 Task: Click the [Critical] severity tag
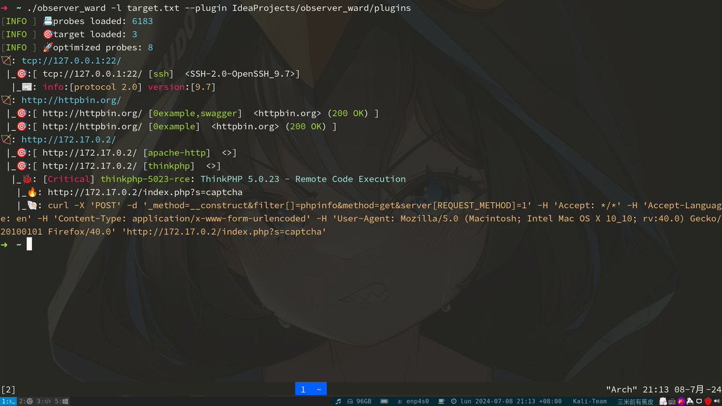(x=69, y=179)
